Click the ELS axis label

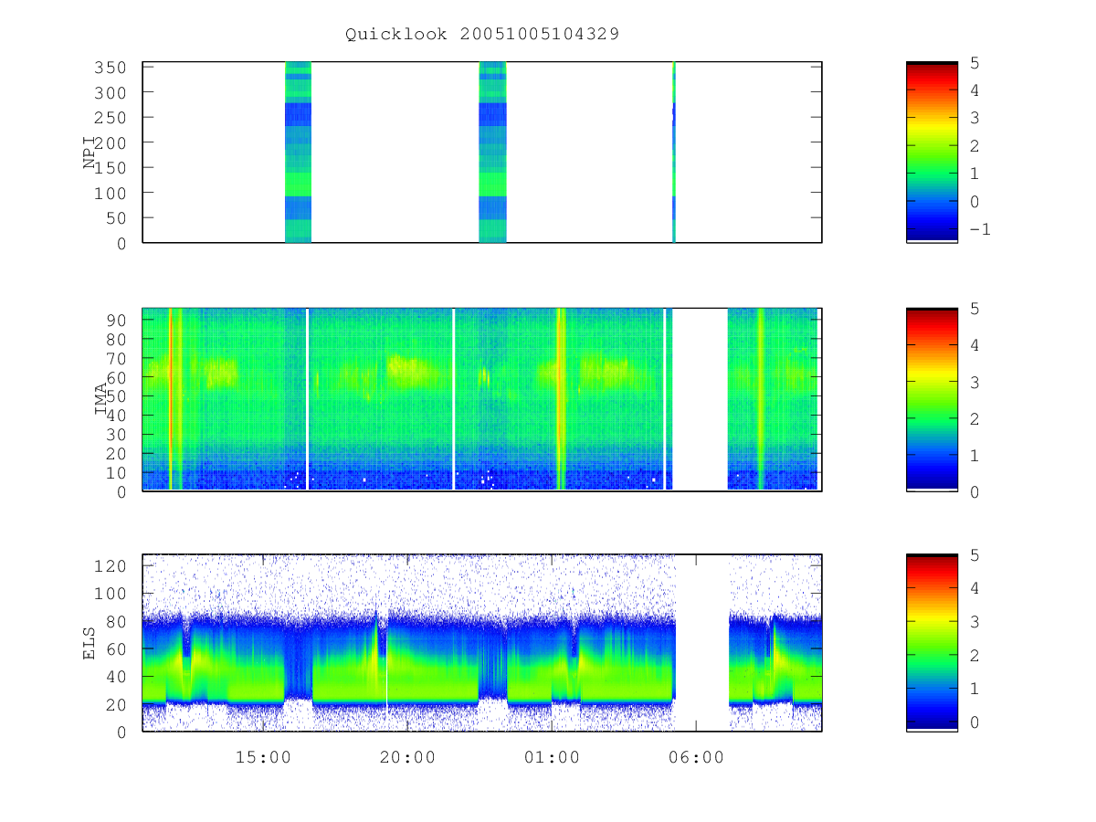tap(90, 643)
